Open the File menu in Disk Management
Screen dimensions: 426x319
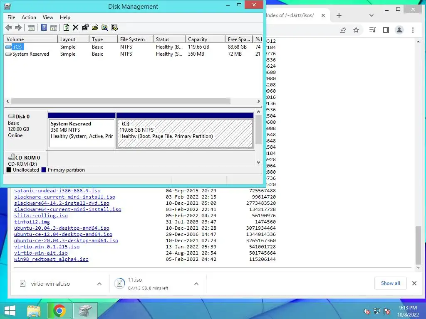tap(11, 17)
